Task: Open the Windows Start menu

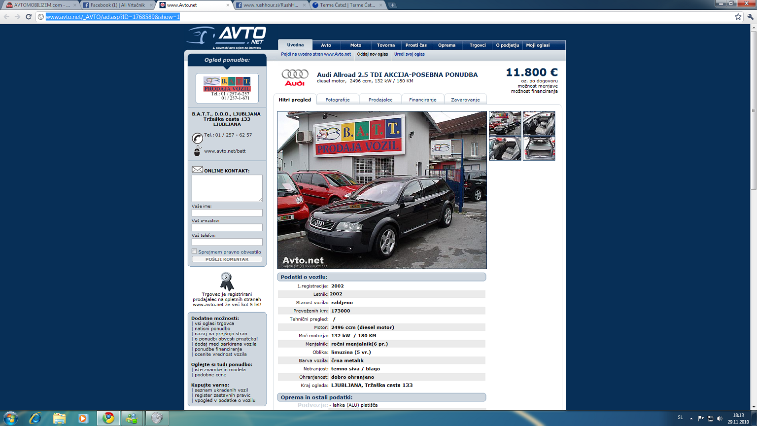Action: pyautogui.click(x=10, y=418)
